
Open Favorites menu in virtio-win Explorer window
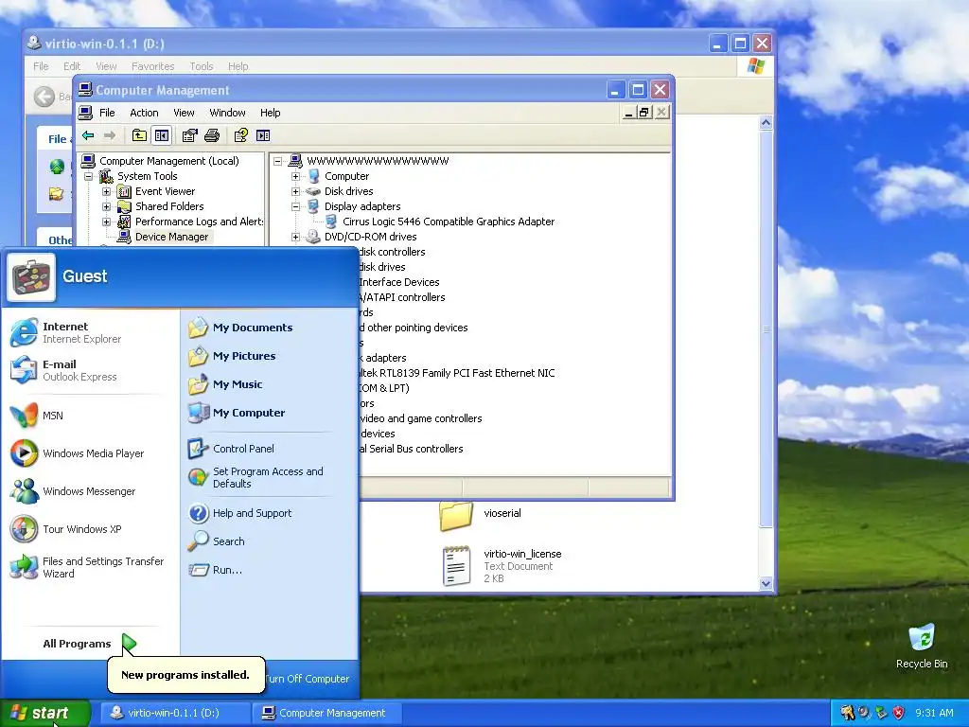pyautogui.click(x=152, y=66)
